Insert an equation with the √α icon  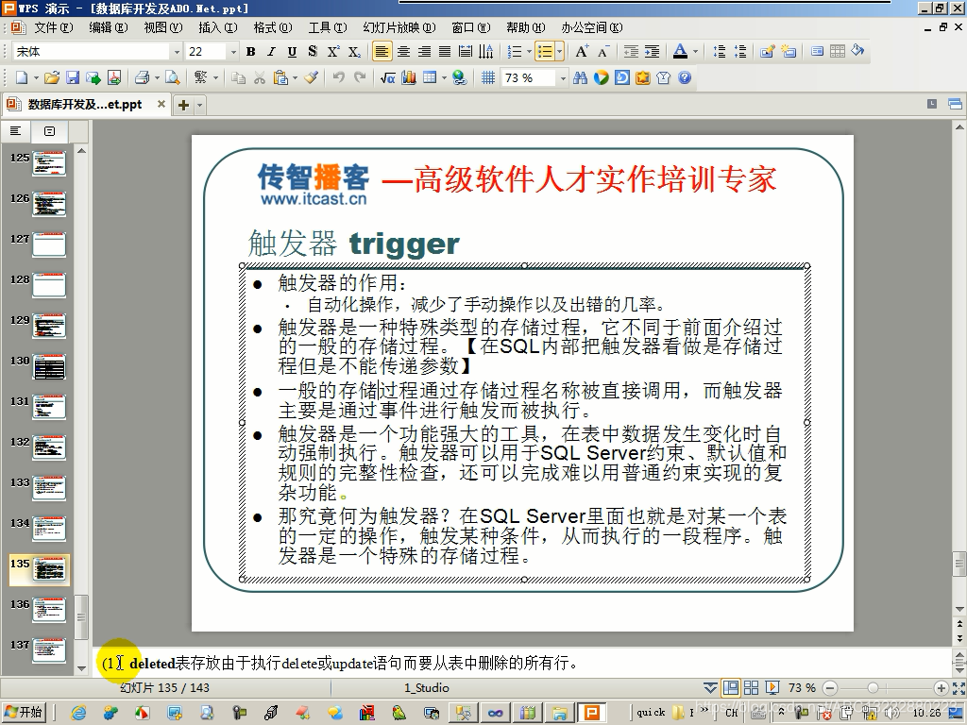click(x=387, y=77)
